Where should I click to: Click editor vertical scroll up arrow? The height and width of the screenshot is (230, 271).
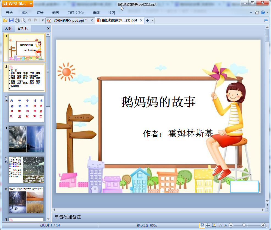tap(267, 27)
